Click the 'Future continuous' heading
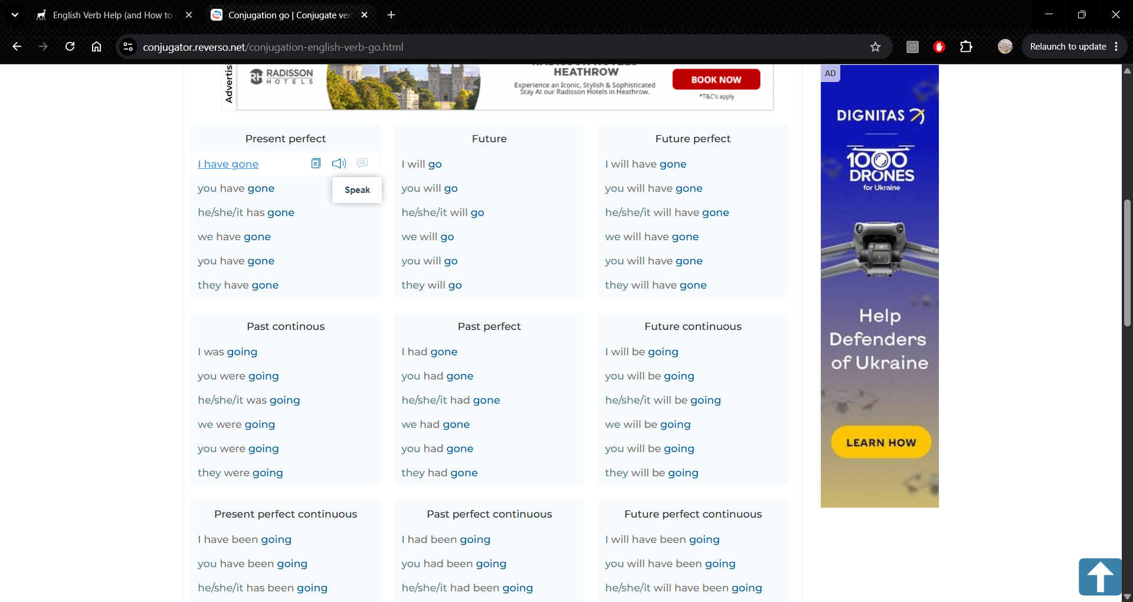 (x=693, y=326)
